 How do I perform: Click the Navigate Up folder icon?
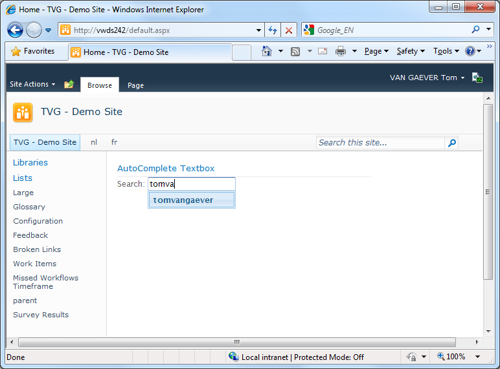pos(69,84)
